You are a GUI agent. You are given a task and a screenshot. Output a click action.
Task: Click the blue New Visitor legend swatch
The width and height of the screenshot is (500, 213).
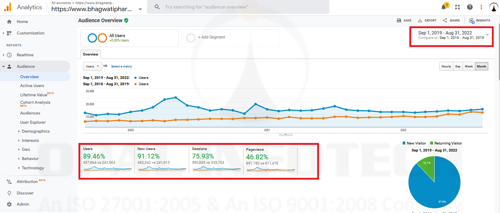[404, 143]
